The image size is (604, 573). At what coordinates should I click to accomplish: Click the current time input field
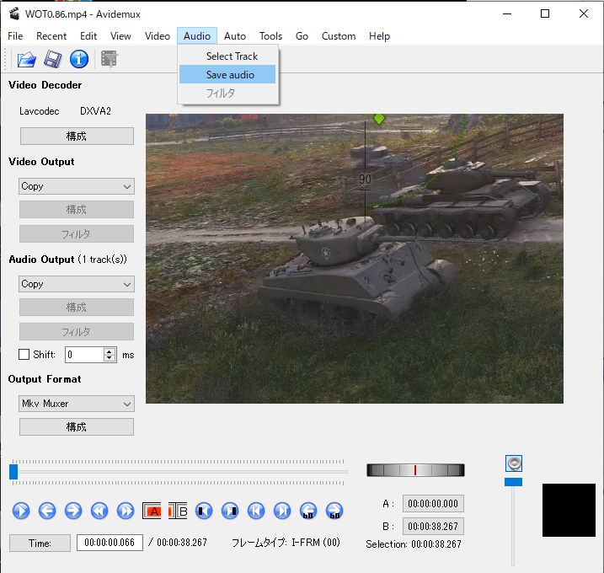click(110, 544)
